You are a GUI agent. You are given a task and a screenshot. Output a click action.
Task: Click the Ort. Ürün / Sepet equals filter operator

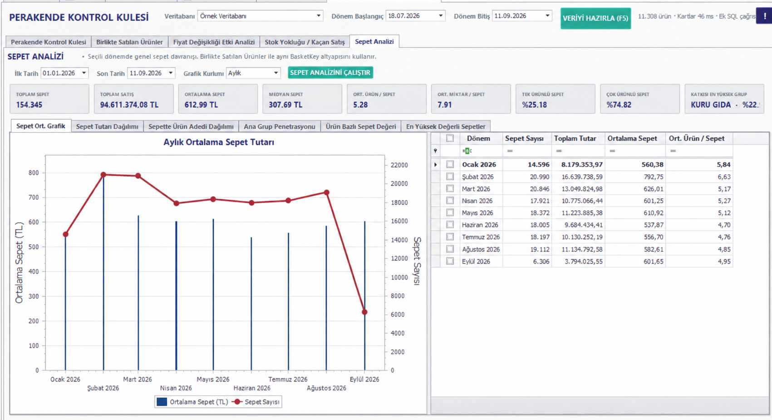[673, 151]
